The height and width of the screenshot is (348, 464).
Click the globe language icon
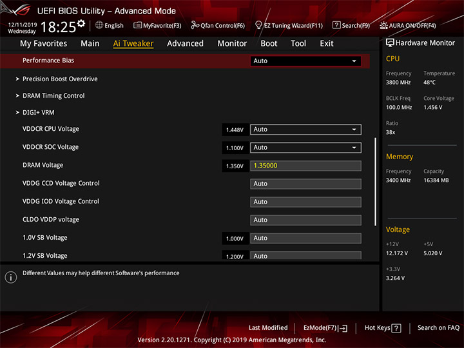[x=99, y=25]
